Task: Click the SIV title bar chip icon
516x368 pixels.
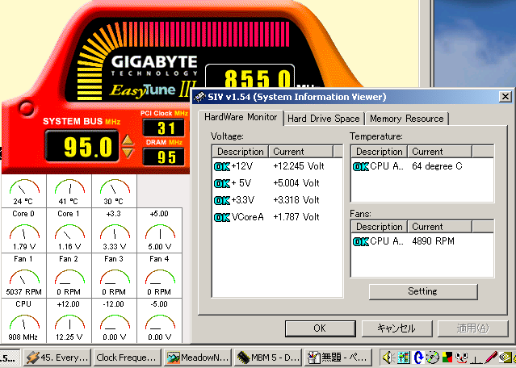Action: click(199, 97)
